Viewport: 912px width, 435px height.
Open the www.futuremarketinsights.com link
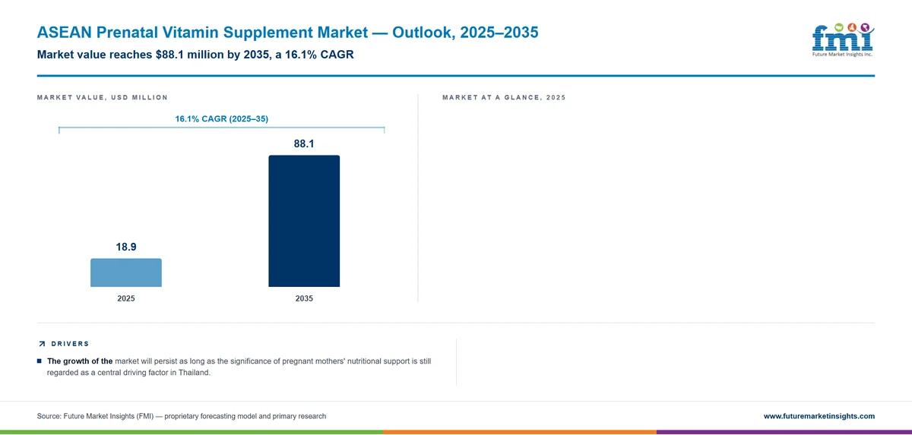819,416
